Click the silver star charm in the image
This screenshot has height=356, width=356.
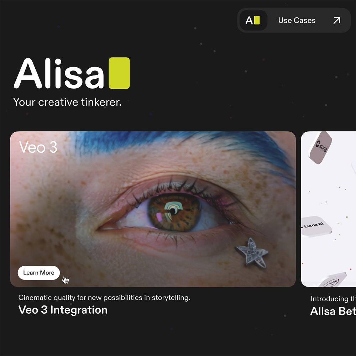click(252, 252)
